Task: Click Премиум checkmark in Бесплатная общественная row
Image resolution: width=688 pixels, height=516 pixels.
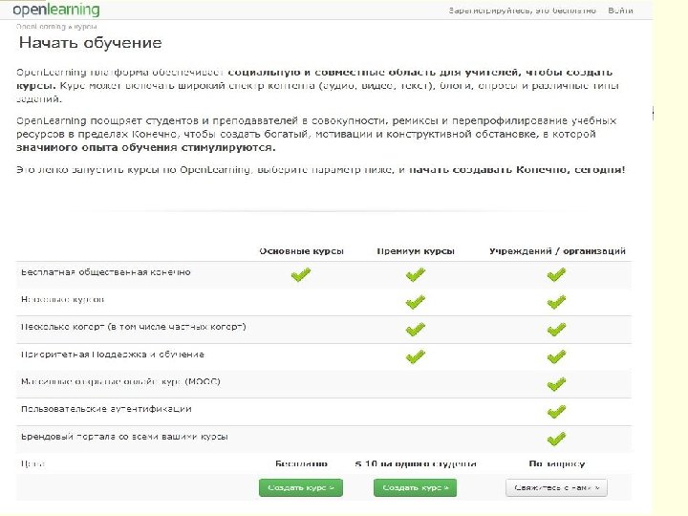Action: [x=415, y=274]
